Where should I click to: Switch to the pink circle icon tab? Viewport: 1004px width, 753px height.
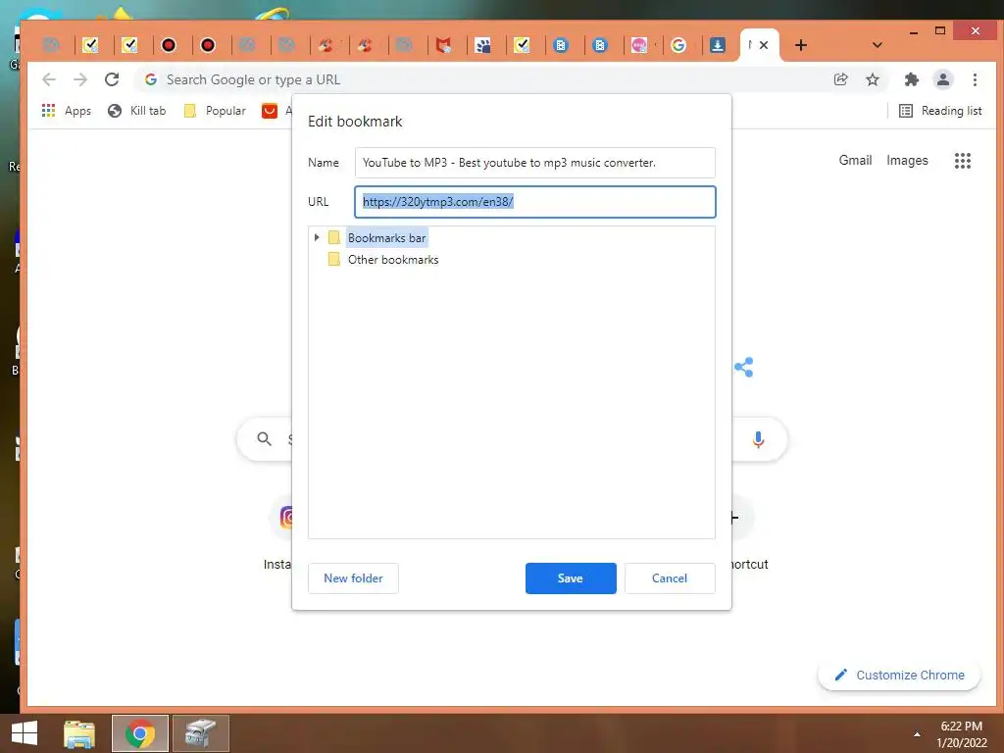[639, 45]
